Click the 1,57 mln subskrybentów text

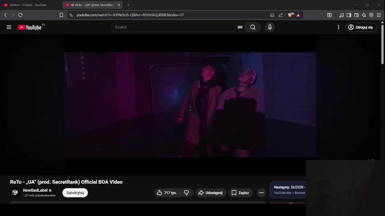pos(39,196)
